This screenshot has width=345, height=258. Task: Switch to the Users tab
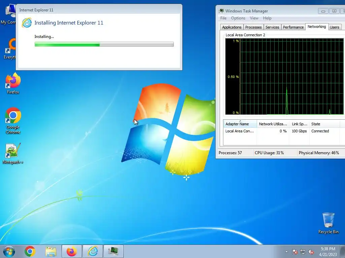[x=335, y=27]
